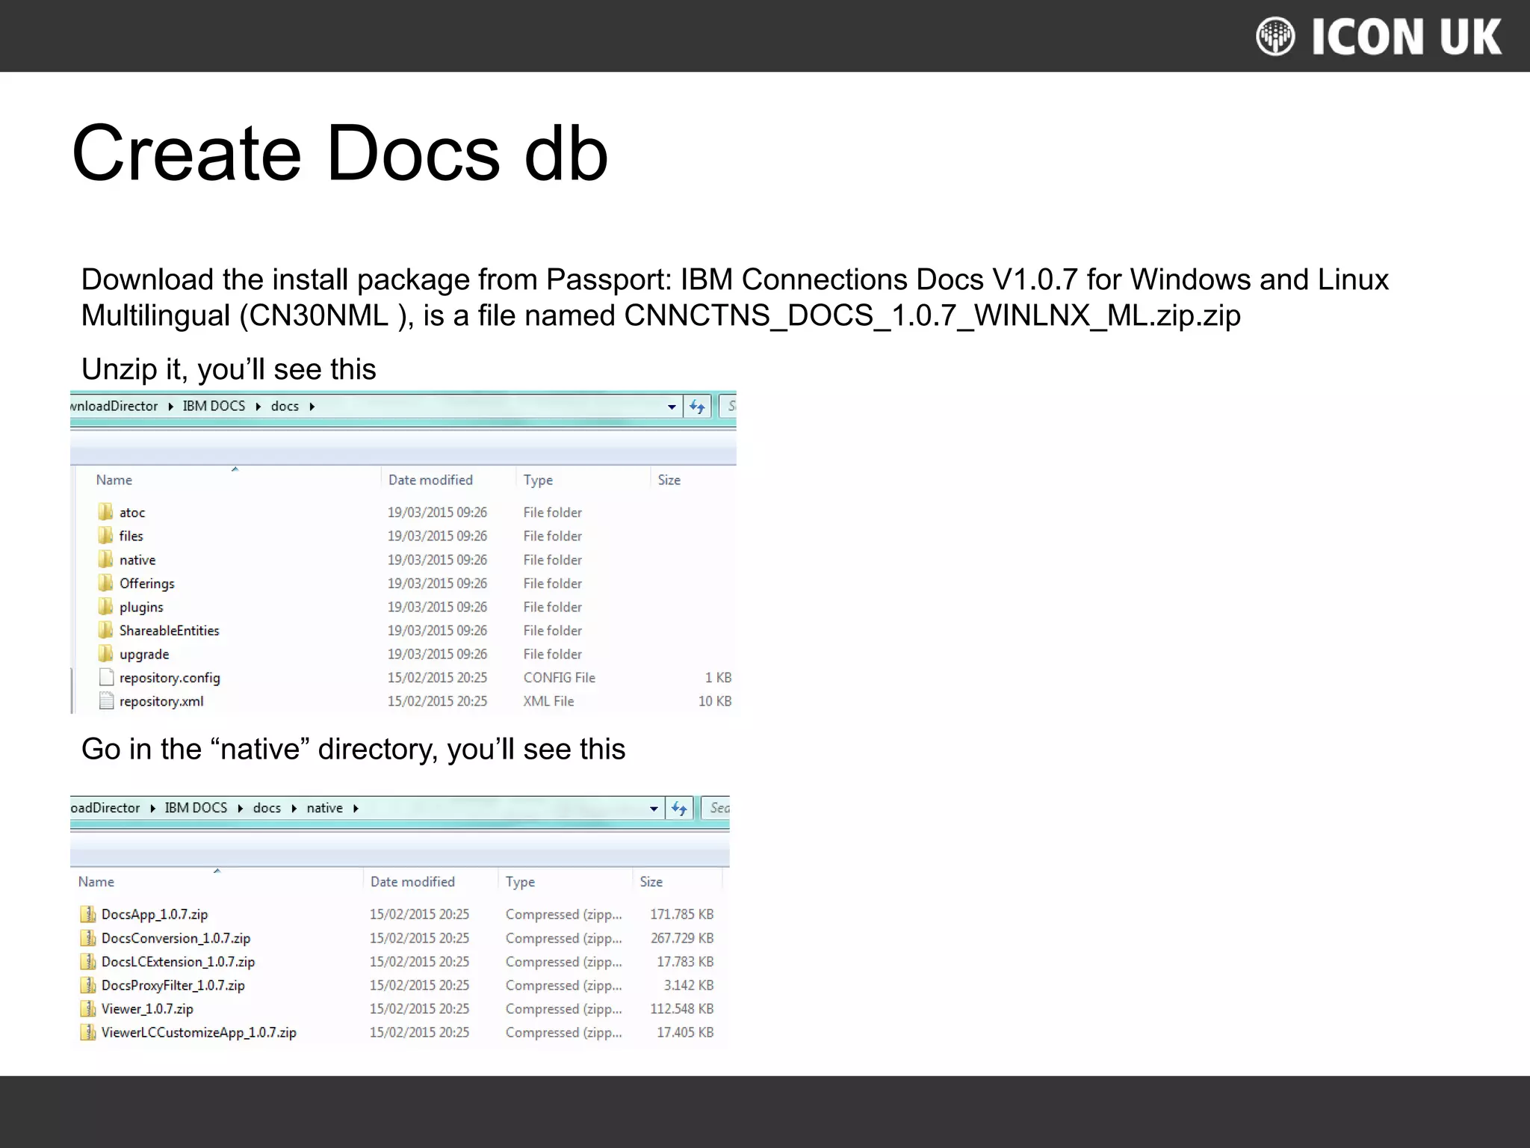Click search field in native window
The height and width of the screenshot is (1148, 1530).
(x=716, y=809)
